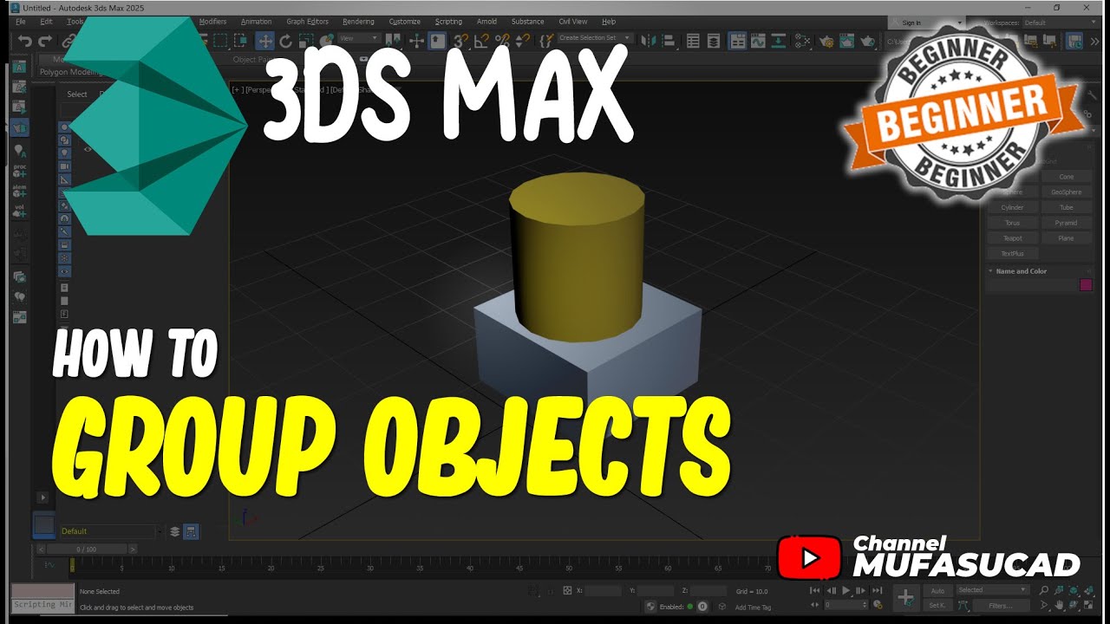1110x624 pixels.
Task: Click the Set K. keys button
Action: (937, 605)
